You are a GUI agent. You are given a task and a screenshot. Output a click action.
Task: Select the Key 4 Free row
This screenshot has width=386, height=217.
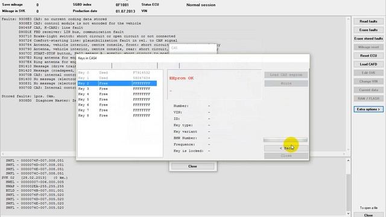(x=117, y=94)
